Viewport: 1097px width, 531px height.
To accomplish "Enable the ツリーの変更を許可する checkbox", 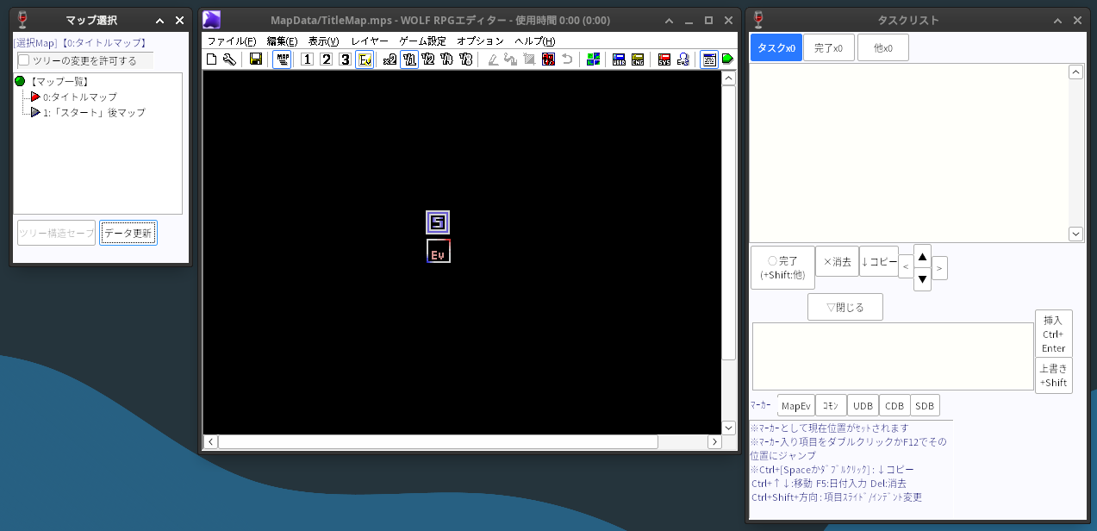I will click(24, 60).
